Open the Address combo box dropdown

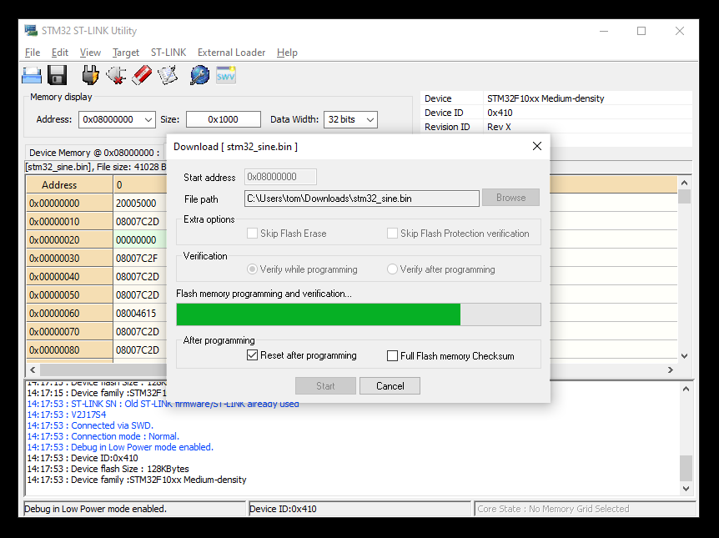coord(148,120)
